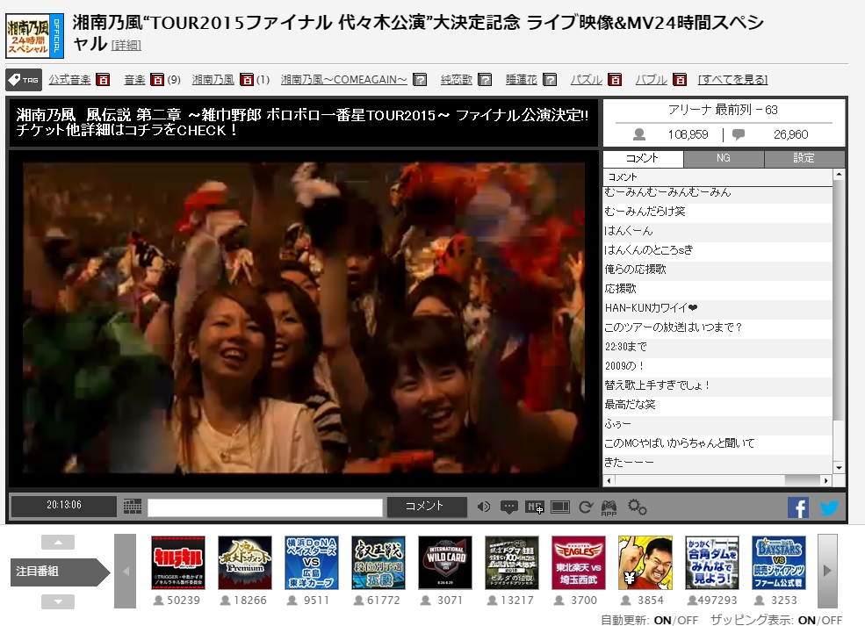Share the broadcast on Twitter
865x626 pixels.
point(828,507)
